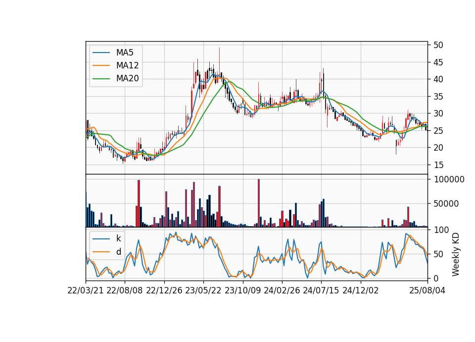Click the 24/02/26 date tick label
The image size is (475, 342).
pos(282,290)
